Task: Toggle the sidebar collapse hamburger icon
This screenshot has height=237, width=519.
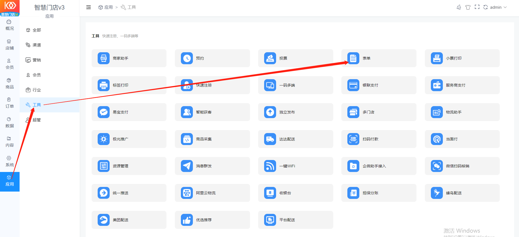Action: point(88,7)
